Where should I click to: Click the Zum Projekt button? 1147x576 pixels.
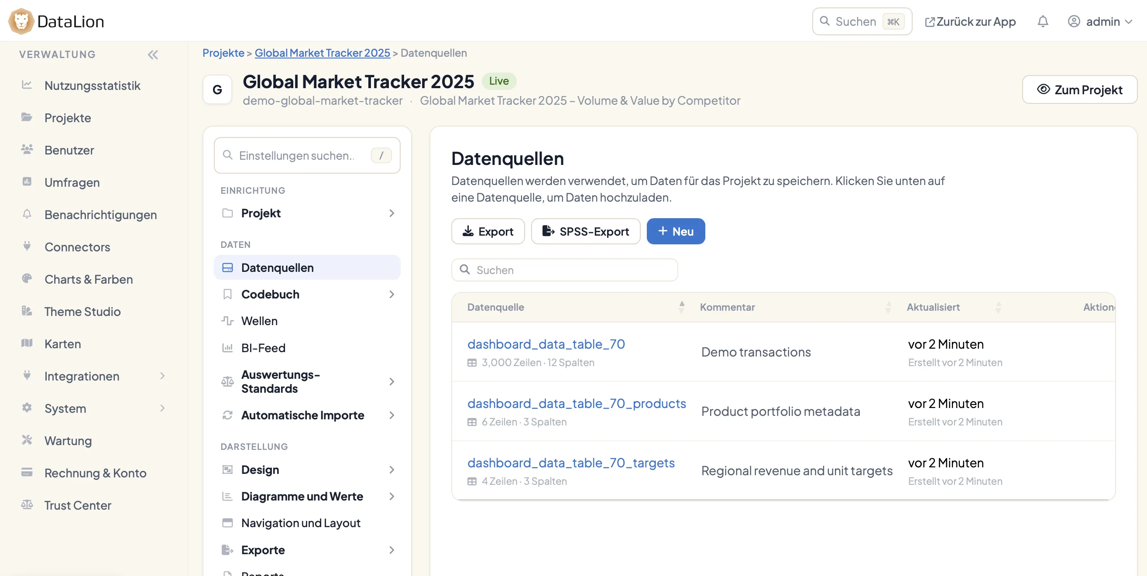pos(1079,89)
